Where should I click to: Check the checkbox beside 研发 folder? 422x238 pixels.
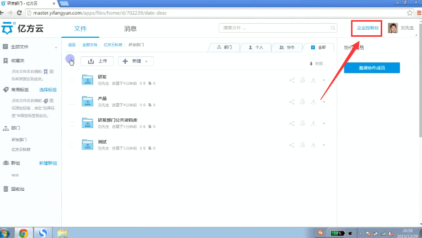[x=72, y=80]
